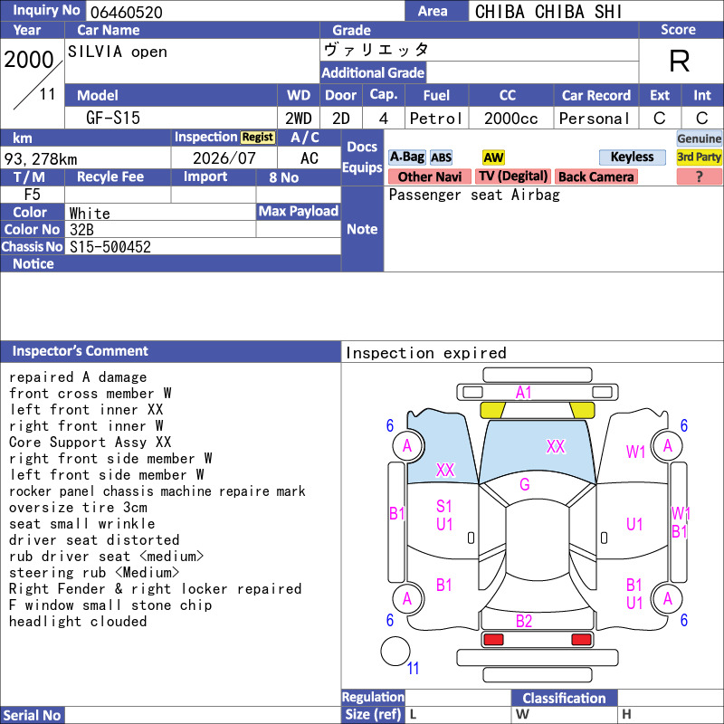Click the red question mark badge
Screen dimensions: 724x724
pyautogui.click(x=699, y=176)
